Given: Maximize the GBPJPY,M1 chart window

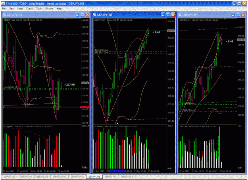Looking at the screenshot, I should click(238, 15).
